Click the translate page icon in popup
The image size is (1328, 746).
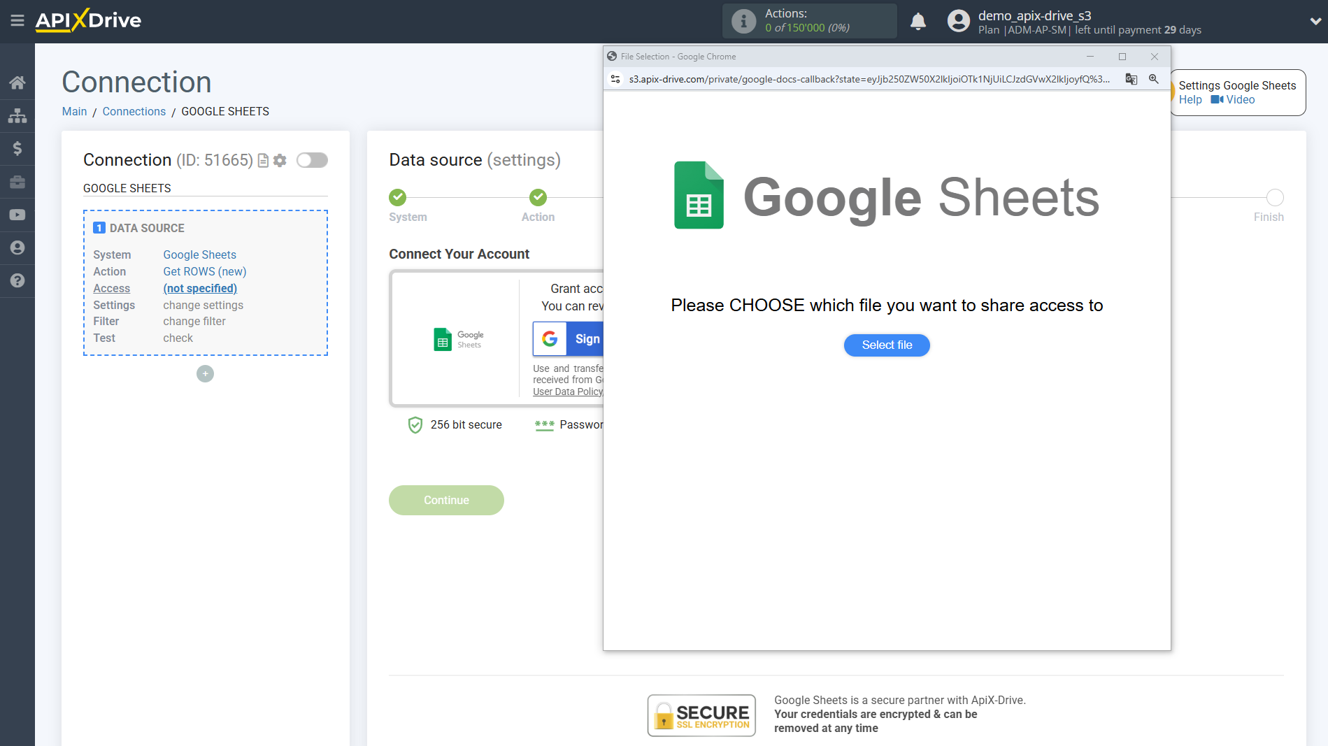pos(1131,79)
